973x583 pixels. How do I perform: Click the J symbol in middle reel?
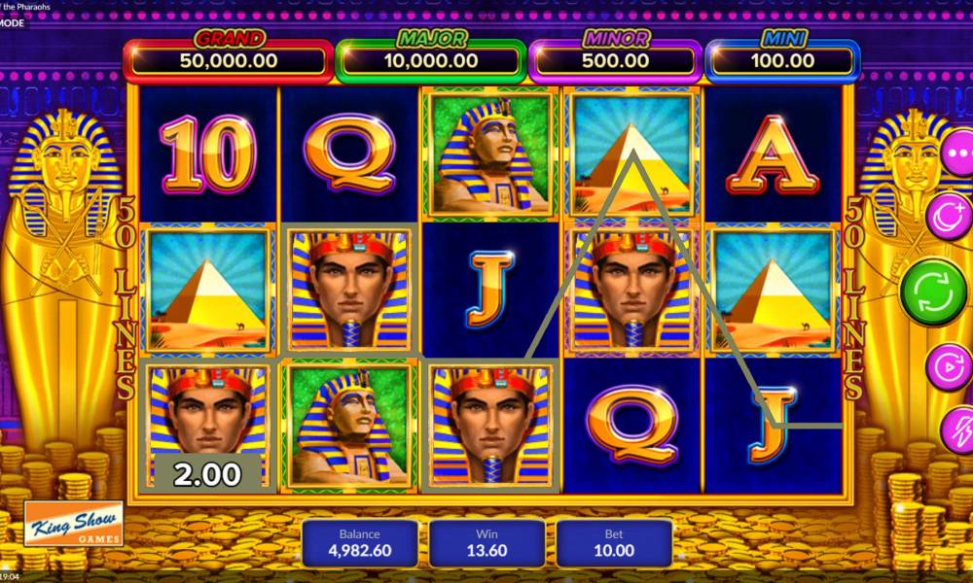(x=490, y=289)
